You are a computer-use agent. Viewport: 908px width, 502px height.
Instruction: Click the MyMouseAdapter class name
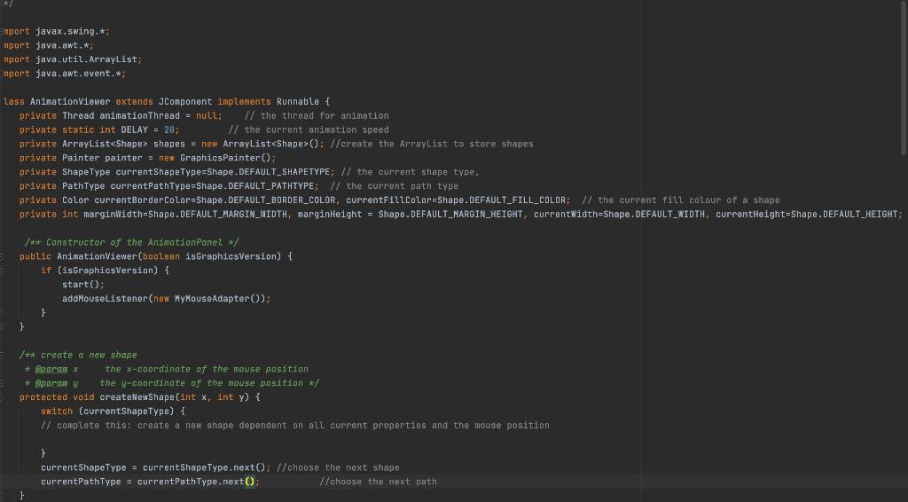coord(212,299)
